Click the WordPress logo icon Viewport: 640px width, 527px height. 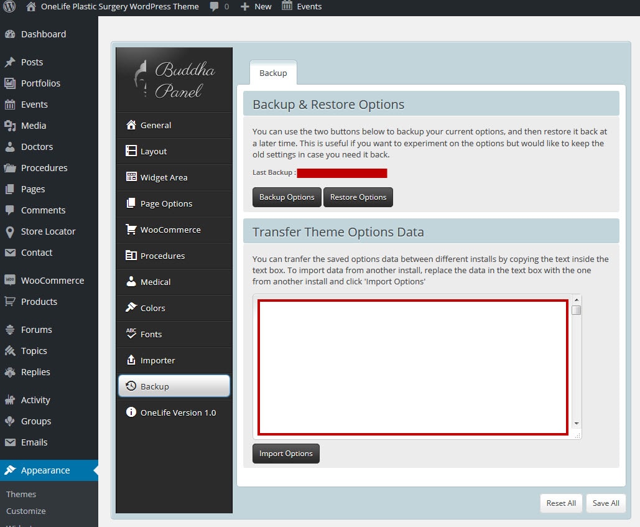click(x=9, y=7)
